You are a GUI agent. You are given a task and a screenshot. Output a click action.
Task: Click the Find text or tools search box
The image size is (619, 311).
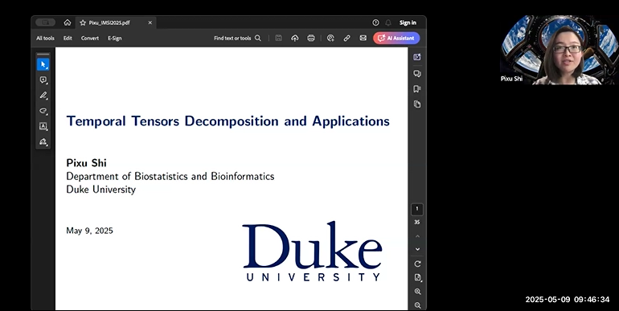(x=237, y=39)
